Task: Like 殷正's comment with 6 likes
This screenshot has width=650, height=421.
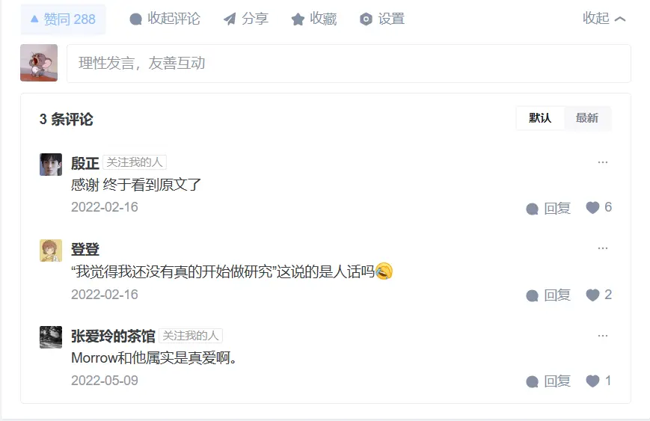Action: click(599, 207)
